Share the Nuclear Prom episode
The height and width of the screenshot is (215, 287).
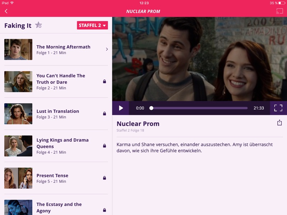[279, 123]
